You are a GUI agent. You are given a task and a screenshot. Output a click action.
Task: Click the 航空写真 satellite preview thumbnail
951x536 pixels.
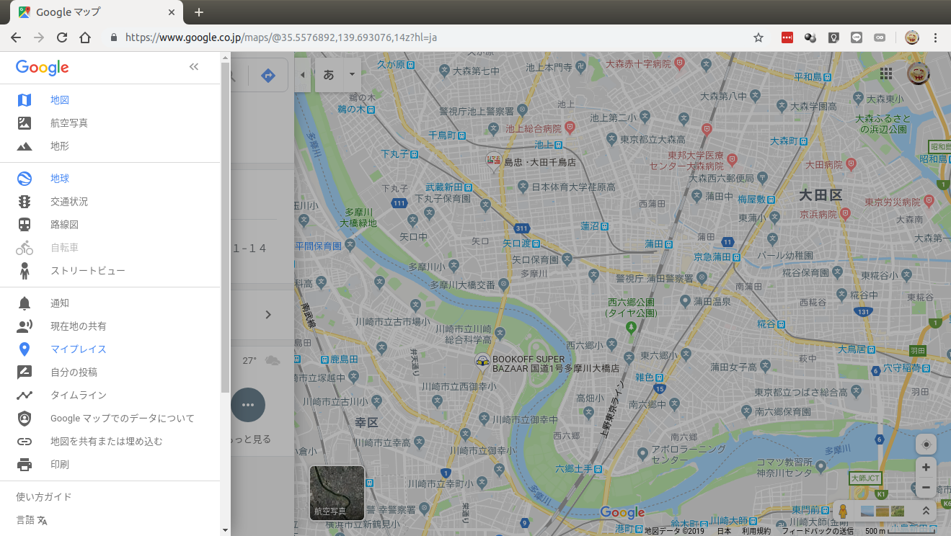click(337, 493)
